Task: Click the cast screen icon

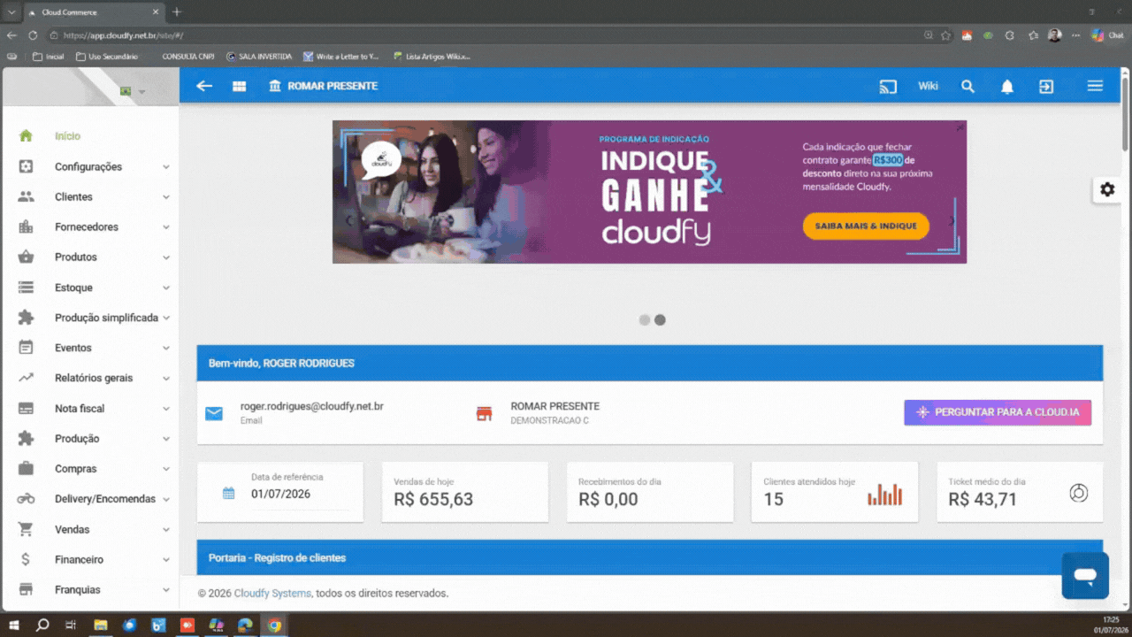Action: [x=888, y=86]
